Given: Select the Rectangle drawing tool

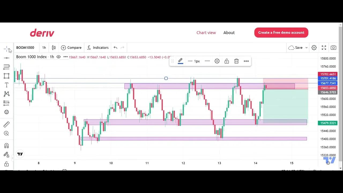Looking at the screenshot, I should (x=7, y=76).
